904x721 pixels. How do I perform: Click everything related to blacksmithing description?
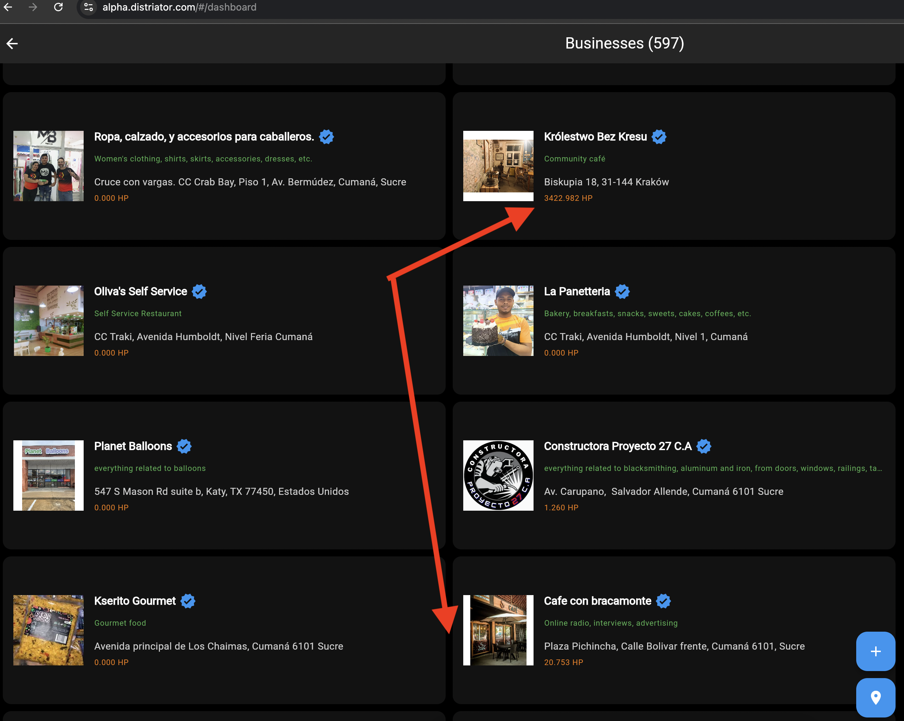pyautogui.click(x=713, y=468)
